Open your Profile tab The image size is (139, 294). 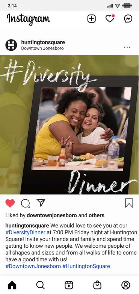click(x=126, y=285)
